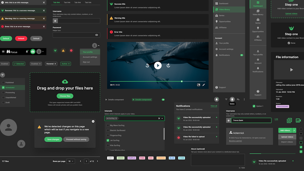The height and width of the screenshot is (171, 304).
Task: Click the green cloud upload icon in Focus header
Action: coord(33,52)
